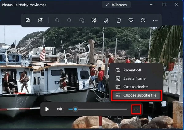This screenshot has width=184, height=130.
Task: Click the Photos - birthday-movie.mp4 title
Action: coord(24,5)
